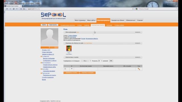Open 'Служба поддержки' sidebar link
The height and width of the screenshot is (102, 182).
click(48, 77)
